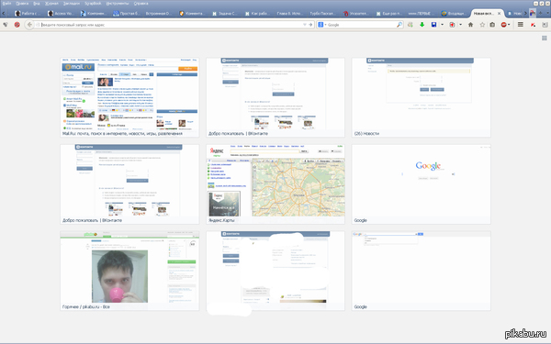Viewport: 551px width, 344px height.
Task: Open the Инструменты menu
Action: click(118, 3)
